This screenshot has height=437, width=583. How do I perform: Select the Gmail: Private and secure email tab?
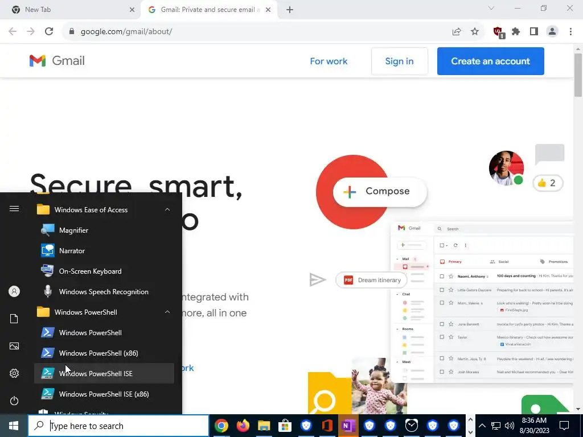pos(209,10)
